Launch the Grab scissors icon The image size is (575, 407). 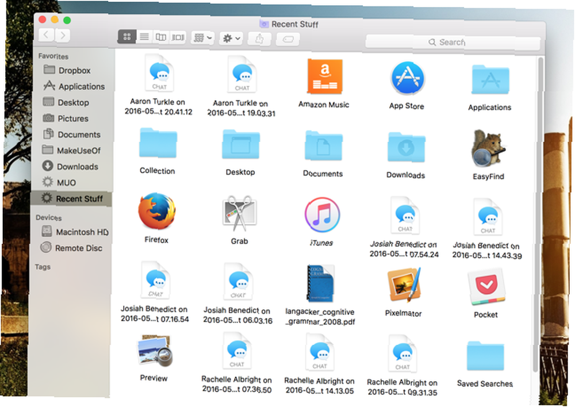(240, 213)
